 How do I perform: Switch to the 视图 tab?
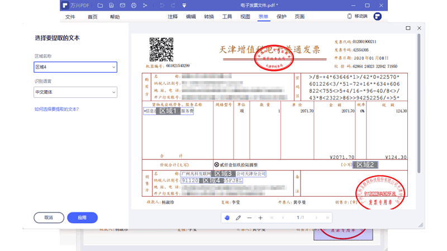coord(245,17)
